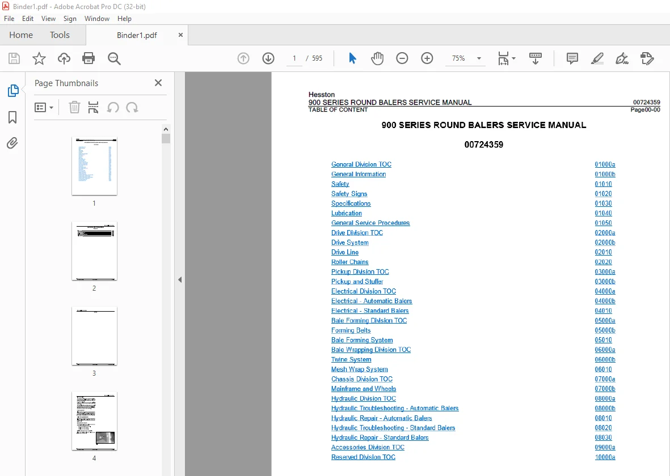Click the insert pages icon in thumbnails panel
670x476 pixels.
coord(93,107)
